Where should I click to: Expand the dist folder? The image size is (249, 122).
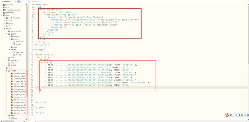tap(4, 26)
